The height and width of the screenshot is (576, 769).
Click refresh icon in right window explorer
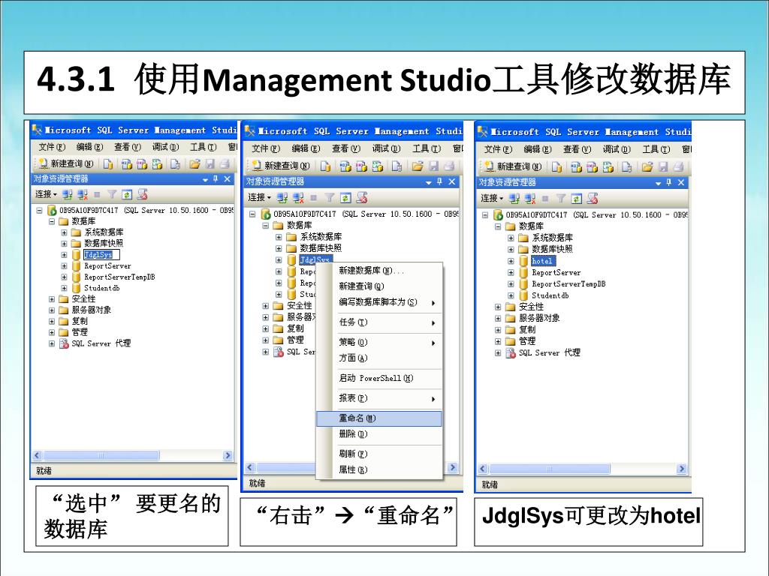coord(577,199)
